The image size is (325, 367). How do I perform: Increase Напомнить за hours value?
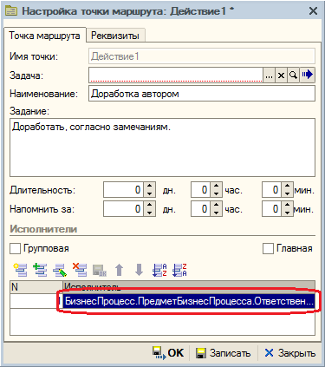coord(216,205)
